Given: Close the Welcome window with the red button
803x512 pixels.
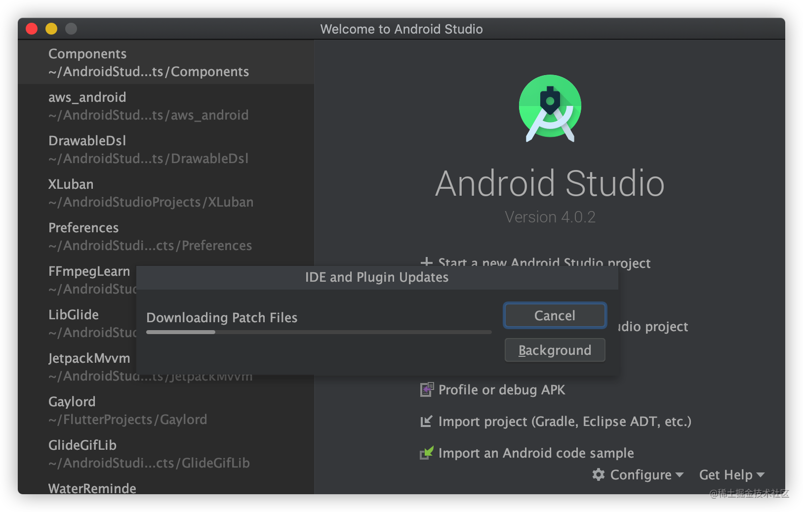Looking at the screenshot, I should [32, 29].
